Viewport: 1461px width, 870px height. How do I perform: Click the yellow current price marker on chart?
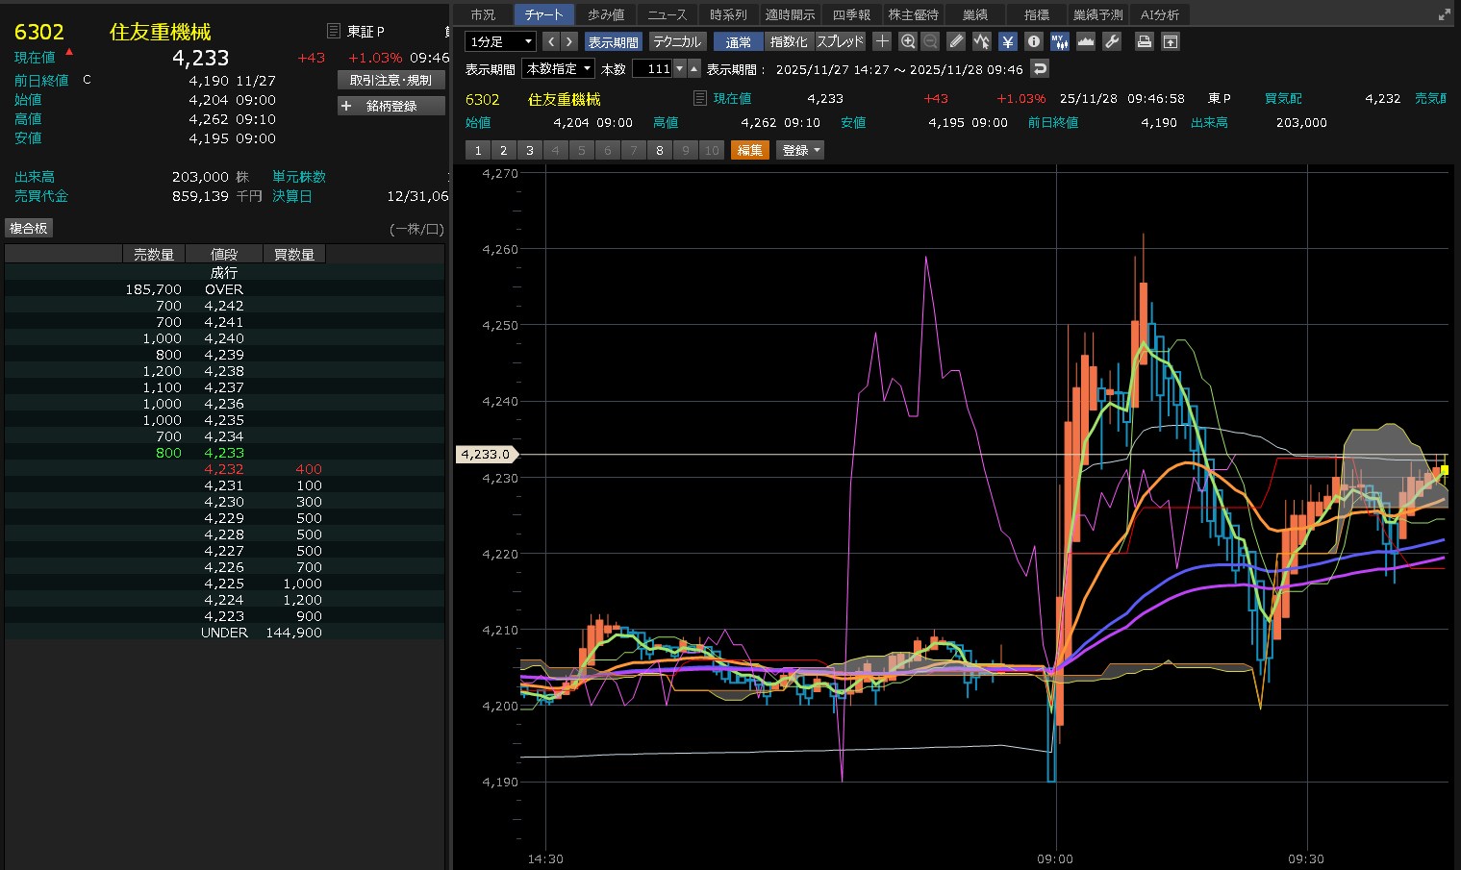tap(1445, 470)
